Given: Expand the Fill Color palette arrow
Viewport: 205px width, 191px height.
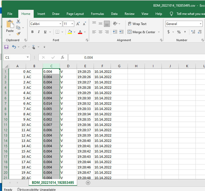Looking at the screenshot, I should point(75,32).
